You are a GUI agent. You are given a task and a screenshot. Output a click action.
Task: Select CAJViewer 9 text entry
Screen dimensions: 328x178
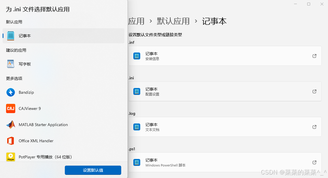30,108
